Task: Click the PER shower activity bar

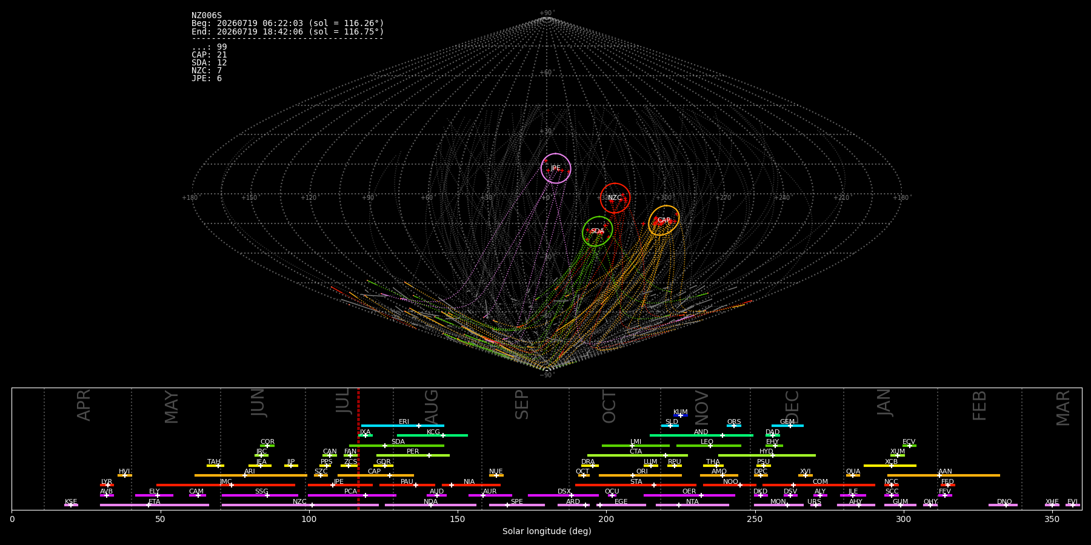Action: coord(413,455)
